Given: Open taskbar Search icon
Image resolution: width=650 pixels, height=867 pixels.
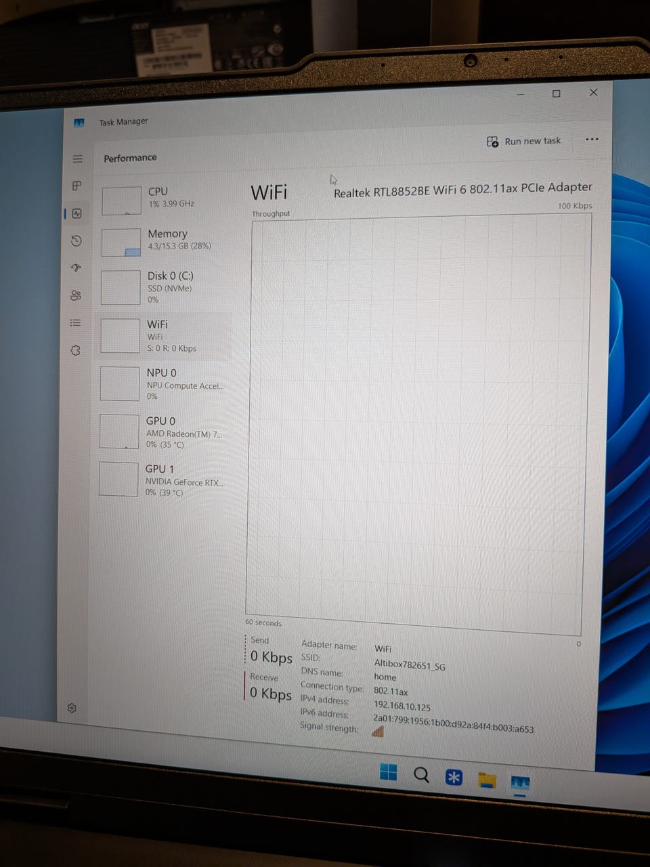Looking at the screenshot, I should tap(421, 774).
